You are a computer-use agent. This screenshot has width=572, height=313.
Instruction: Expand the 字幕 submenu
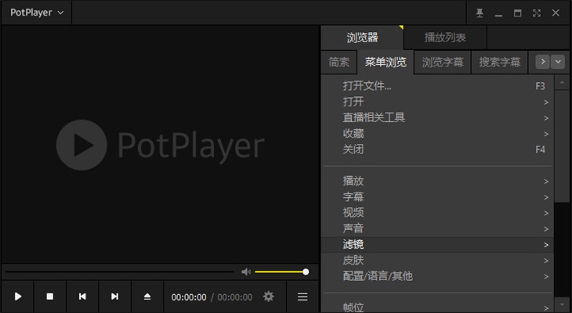pyautogui.click(x=437, y=197)
